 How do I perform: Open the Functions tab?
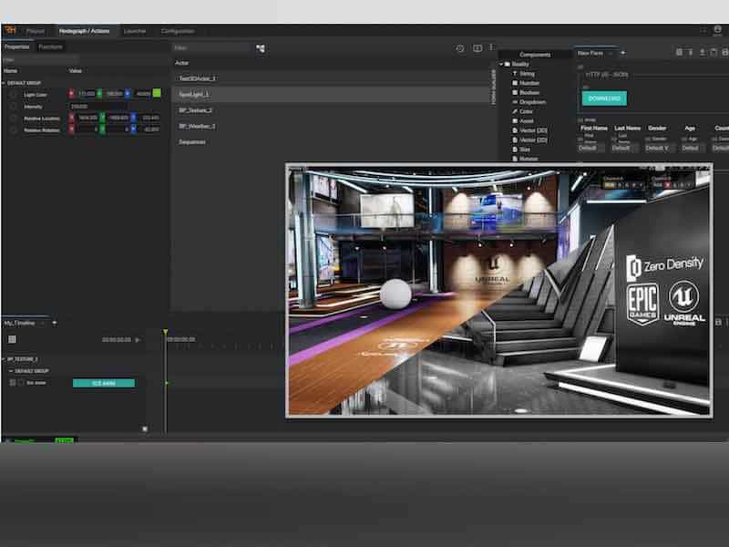coord(51,46)
